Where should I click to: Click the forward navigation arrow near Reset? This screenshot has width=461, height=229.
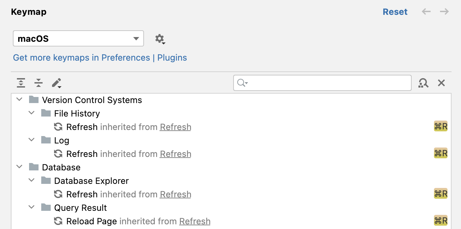[x=444, y=11]
